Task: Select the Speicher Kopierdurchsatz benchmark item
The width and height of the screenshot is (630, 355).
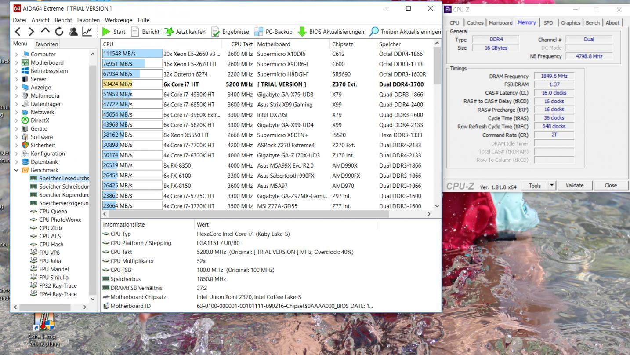Action: [x=64, y=195]
